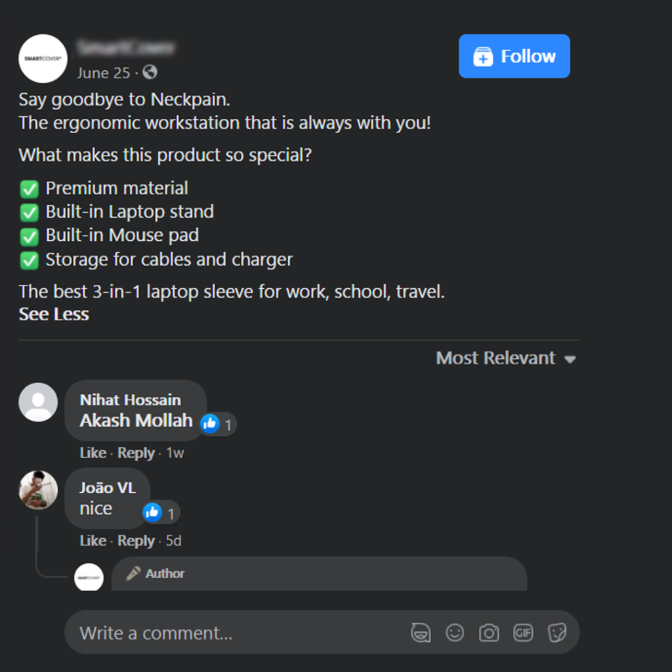672x672 pixels.
Task: View João VL's profile picture
Action: [38, 490]
